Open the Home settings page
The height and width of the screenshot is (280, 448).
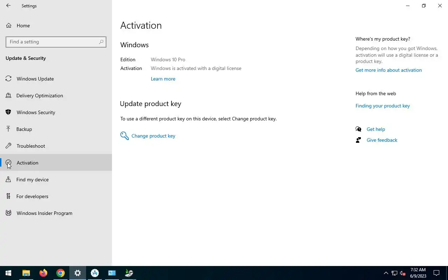click(56, 26)
